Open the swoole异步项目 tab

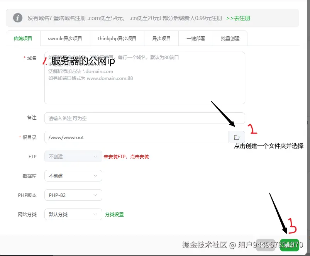[x=65, y=38]
